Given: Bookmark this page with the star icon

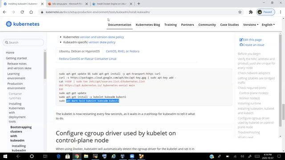Looking at the screenshot, I should coord(240,12).
